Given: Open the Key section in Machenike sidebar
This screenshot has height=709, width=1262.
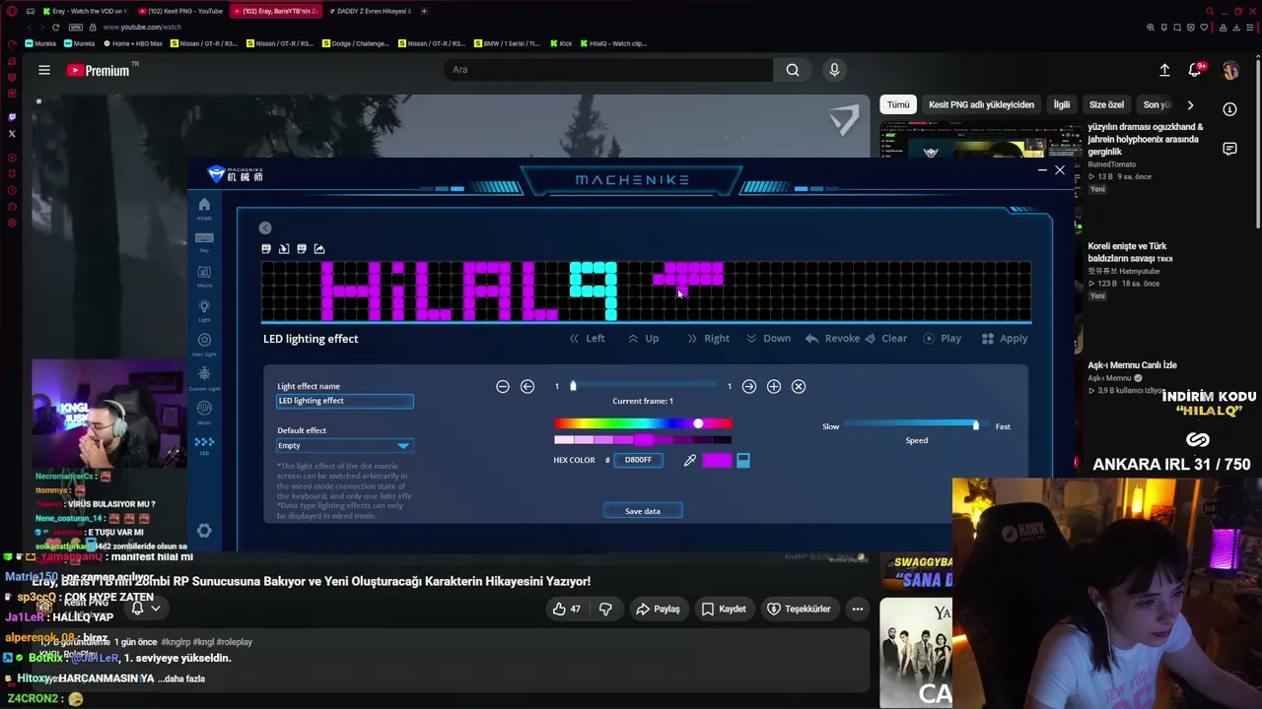Looking at the screenshot, I should tap(204, 241).
